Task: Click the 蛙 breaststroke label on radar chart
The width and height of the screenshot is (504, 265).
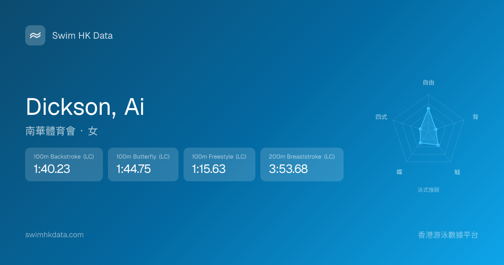Action: 457,172
